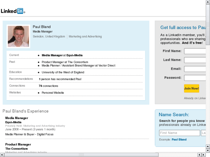Screen dimensions: 210x157
Task: Open the Personal Website link
Action: coord(53,92)
